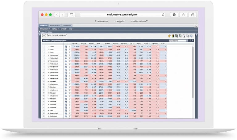Open the Monat period dropdown
The width and height of the screenshot is (237, 140).
coord(179,40)
